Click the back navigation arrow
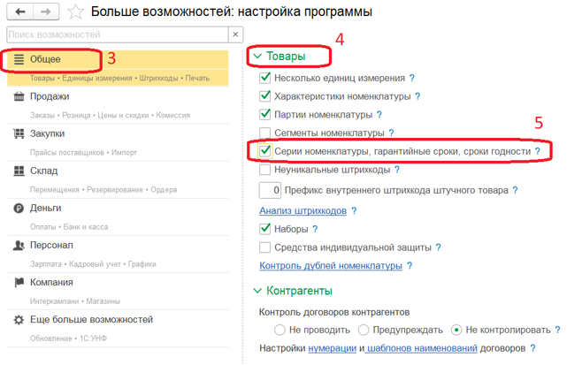 [19, 11]
